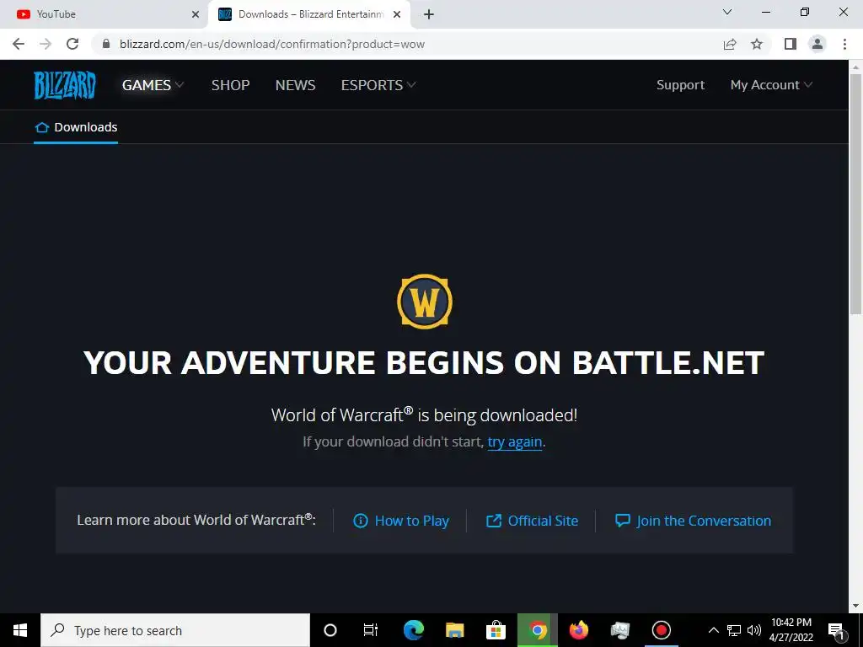Click the Downloads home icon
Viewport: 863px width, 647px height.
(42, 128)
